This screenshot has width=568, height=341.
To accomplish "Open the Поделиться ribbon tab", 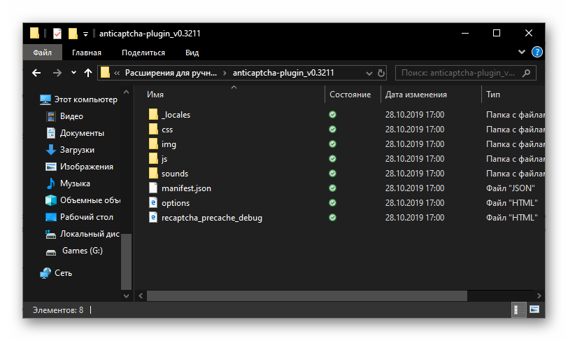I will tap(143, 53).
